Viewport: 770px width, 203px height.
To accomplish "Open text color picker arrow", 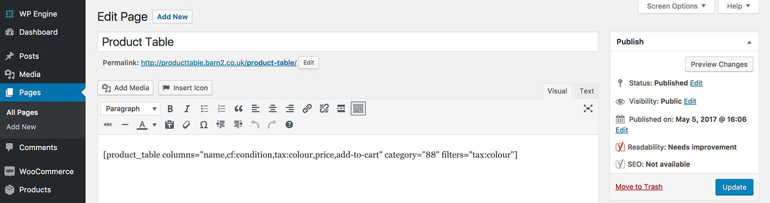I will click(154, 124).
